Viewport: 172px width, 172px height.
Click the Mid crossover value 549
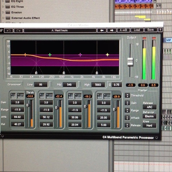[69, 85]
